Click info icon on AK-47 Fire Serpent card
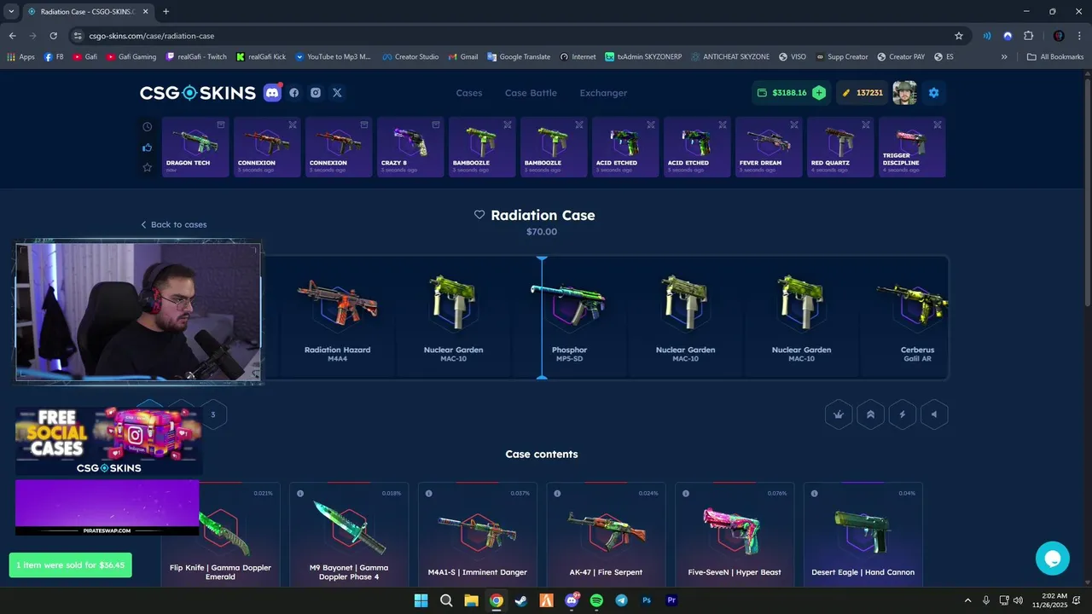1092x614 pixels. 557,493
